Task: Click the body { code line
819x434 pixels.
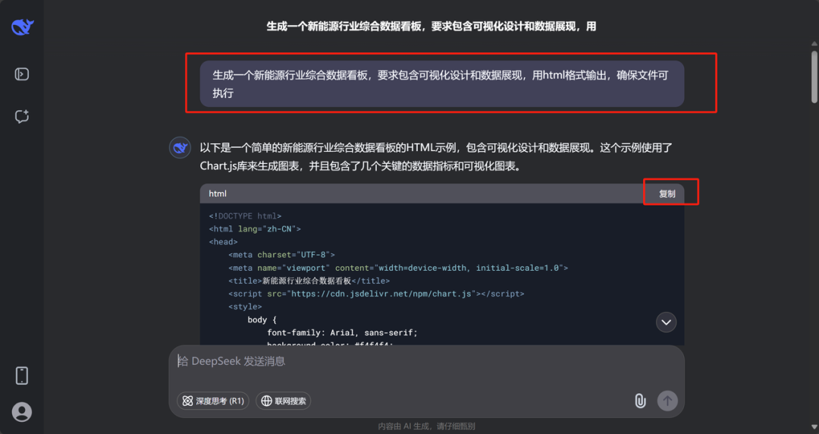Action: pyautogui.click(x=262, y=319)
